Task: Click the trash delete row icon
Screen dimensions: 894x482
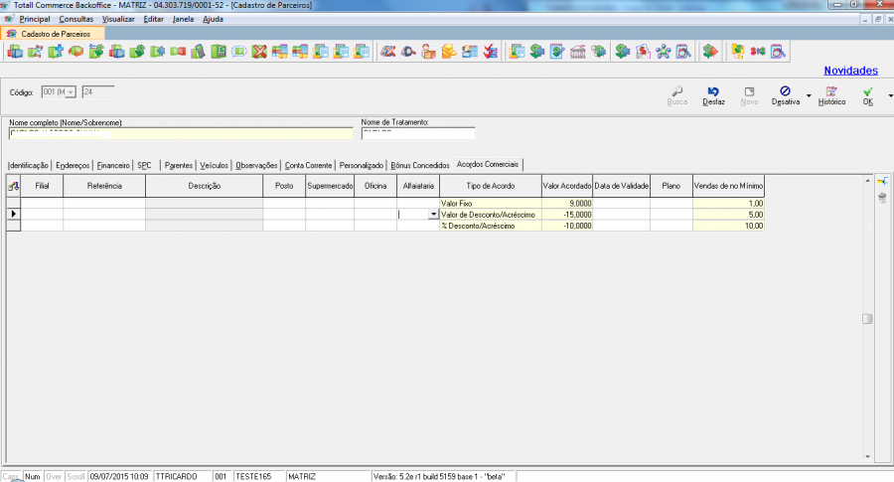Action: coord(881,199)
